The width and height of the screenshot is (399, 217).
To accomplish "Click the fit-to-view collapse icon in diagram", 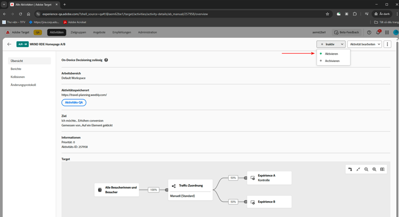I will tap(358, 169).
